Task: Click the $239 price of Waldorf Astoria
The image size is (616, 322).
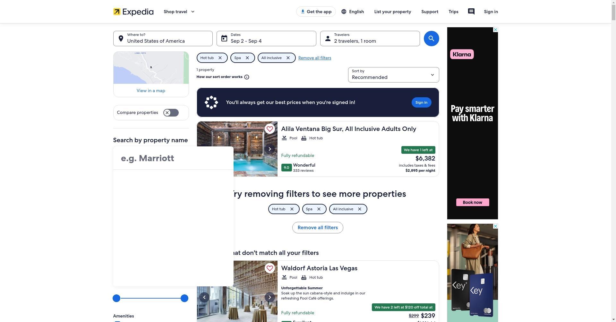Action: tap(428, 316)
